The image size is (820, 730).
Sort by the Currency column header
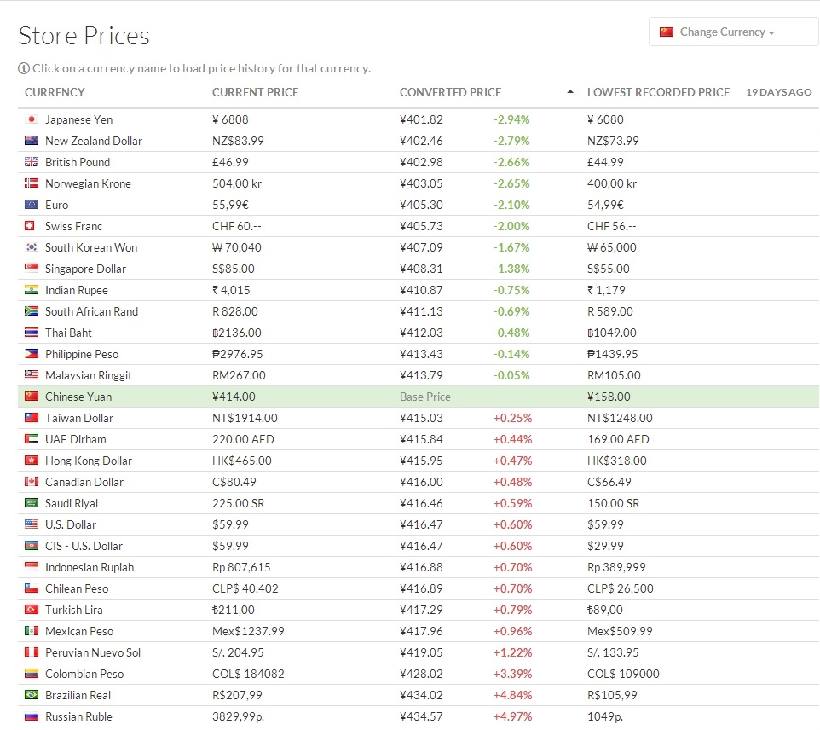click(55, 92)
